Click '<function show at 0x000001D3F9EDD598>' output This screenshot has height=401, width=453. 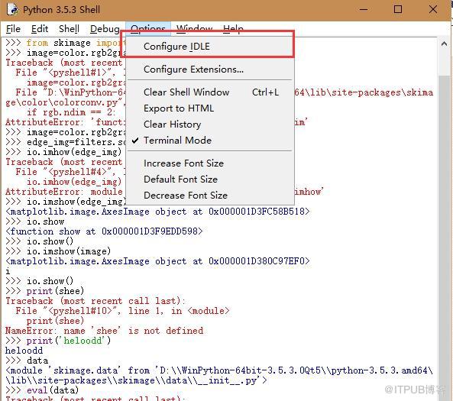105,231
